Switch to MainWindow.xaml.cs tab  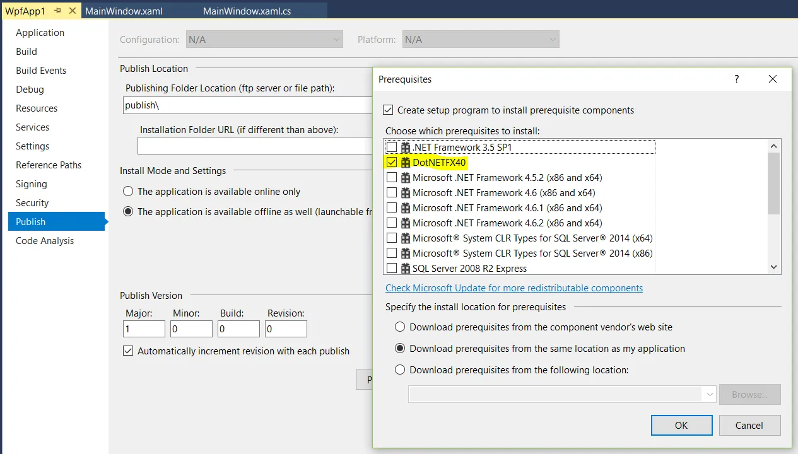[x=247, y=11]
